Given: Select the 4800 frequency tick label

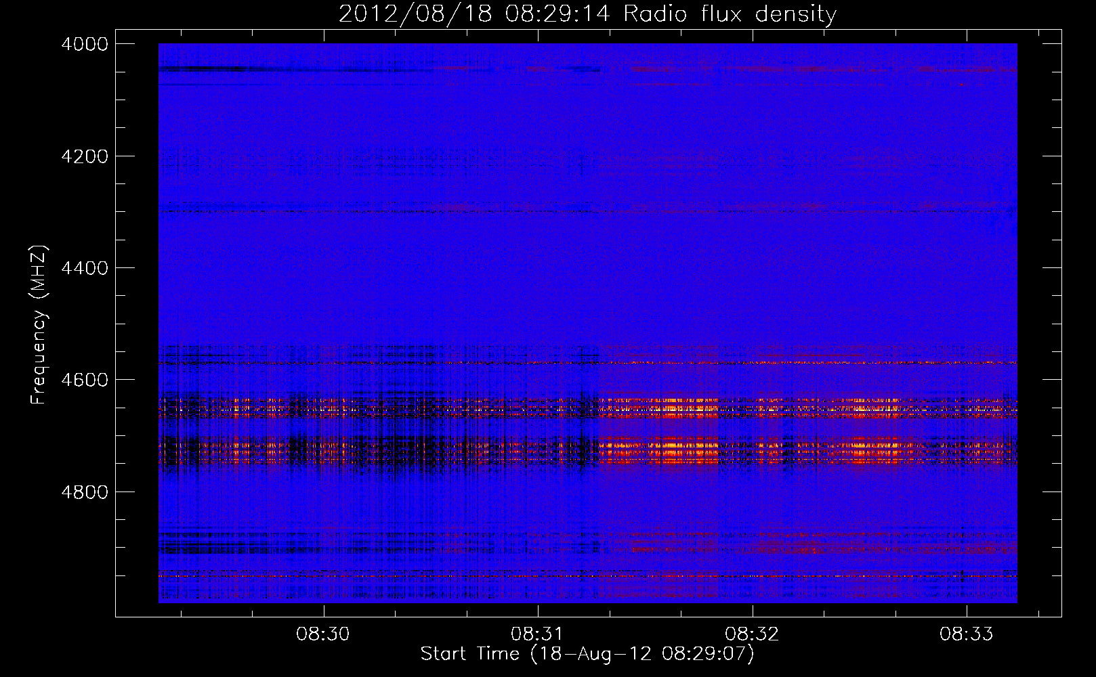Looking at the screenshot, I should point(85,492).
